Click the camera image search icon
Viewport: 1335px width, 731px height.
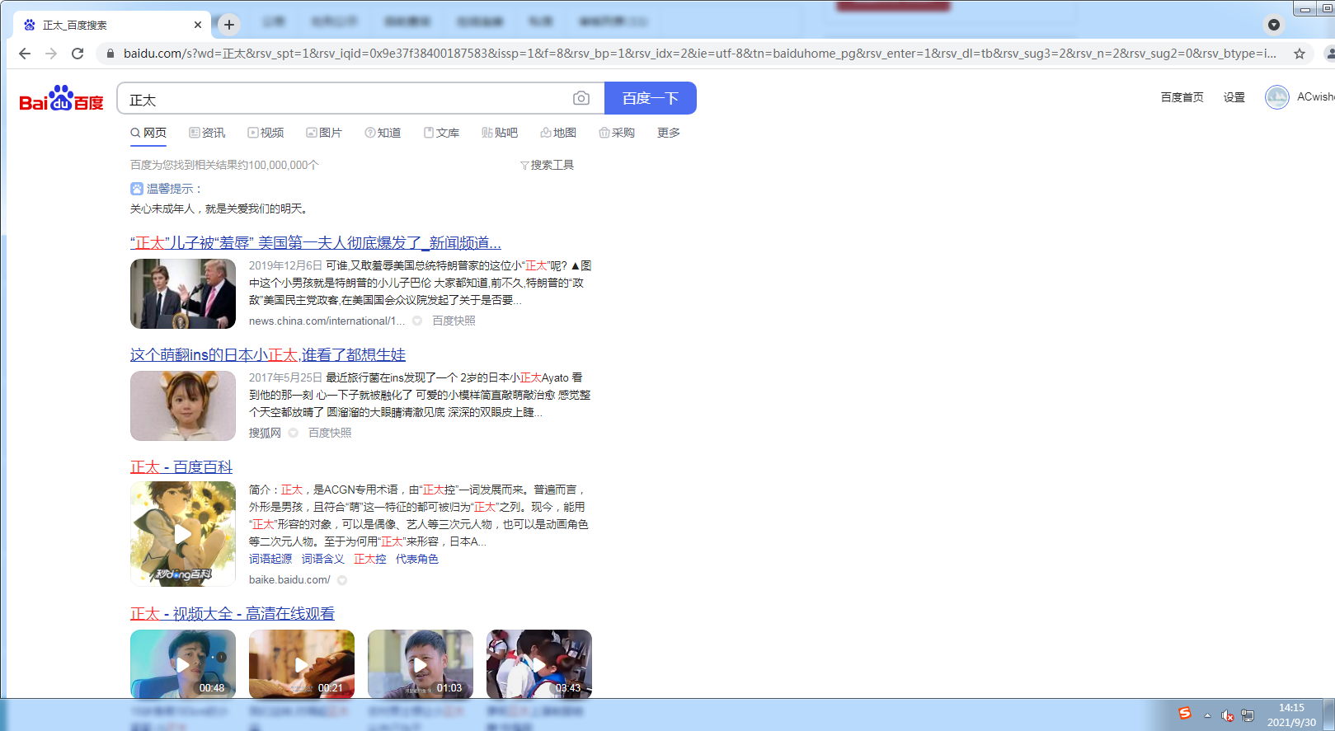tap(581, 98)
